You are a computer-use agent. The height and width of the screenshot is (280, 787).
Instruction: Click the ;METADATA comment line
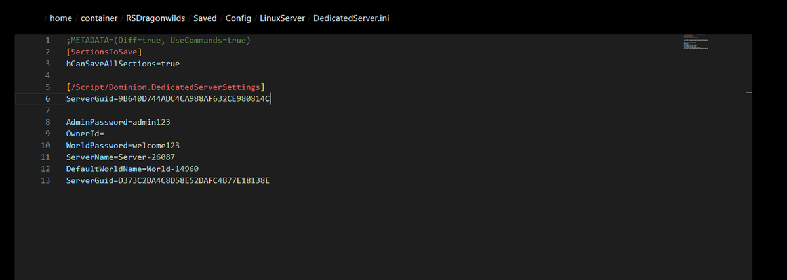(x=158, y=40)
